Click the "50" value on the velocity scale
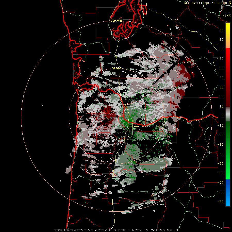 click(221, 68)
